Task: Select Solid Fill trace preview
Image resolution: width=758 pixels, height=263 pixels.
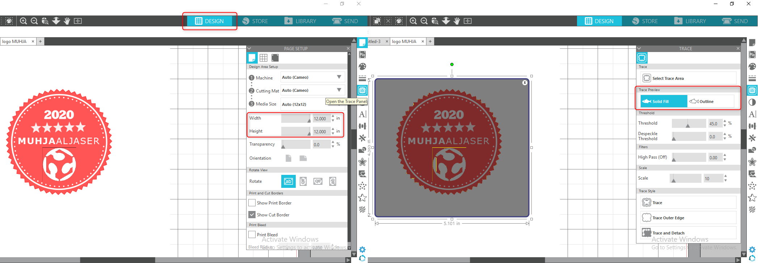Action: tap(664, 102)
